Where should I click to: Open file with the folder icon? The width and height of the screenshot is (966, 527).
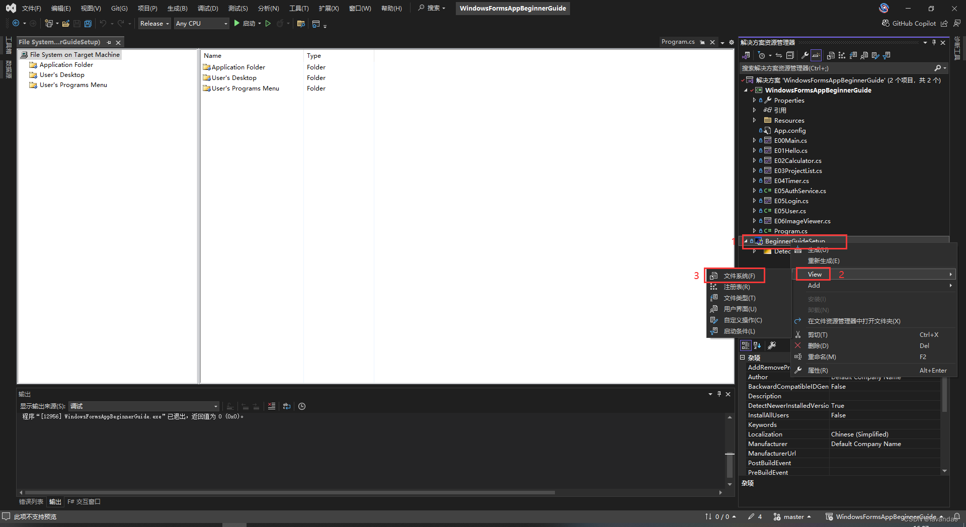pos(66,24)
